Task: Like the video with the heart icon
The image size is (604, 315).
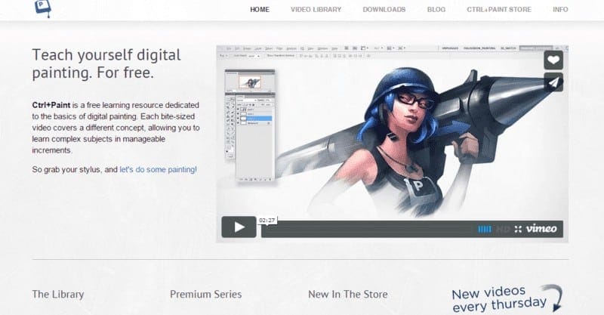Action: click(553, 60)
